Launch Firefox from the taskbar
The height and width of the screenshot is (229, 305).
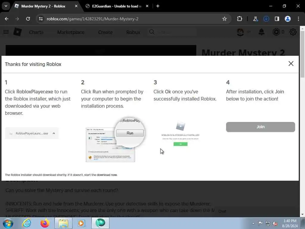coord(45,223)
